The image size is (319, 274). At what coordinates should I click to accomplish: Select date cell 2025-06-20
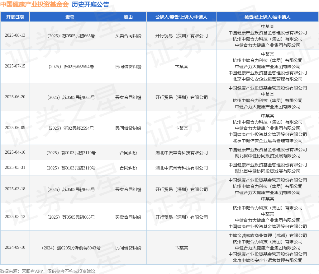coord(15,97)
